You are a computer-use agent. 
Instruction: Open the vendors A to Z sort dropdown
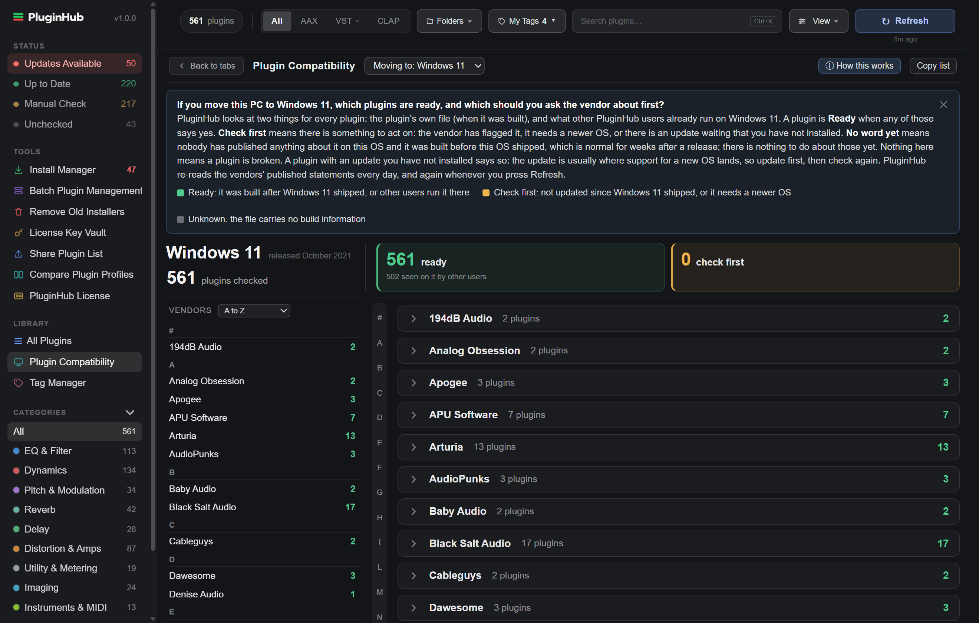(254, 311)
